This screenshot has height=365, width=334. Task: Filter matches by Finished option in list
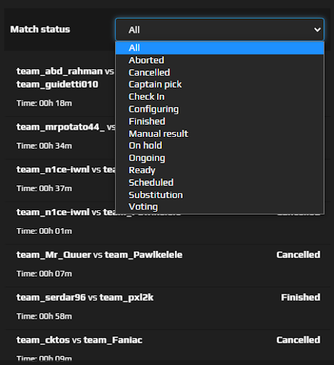click(x=220, y=121)
